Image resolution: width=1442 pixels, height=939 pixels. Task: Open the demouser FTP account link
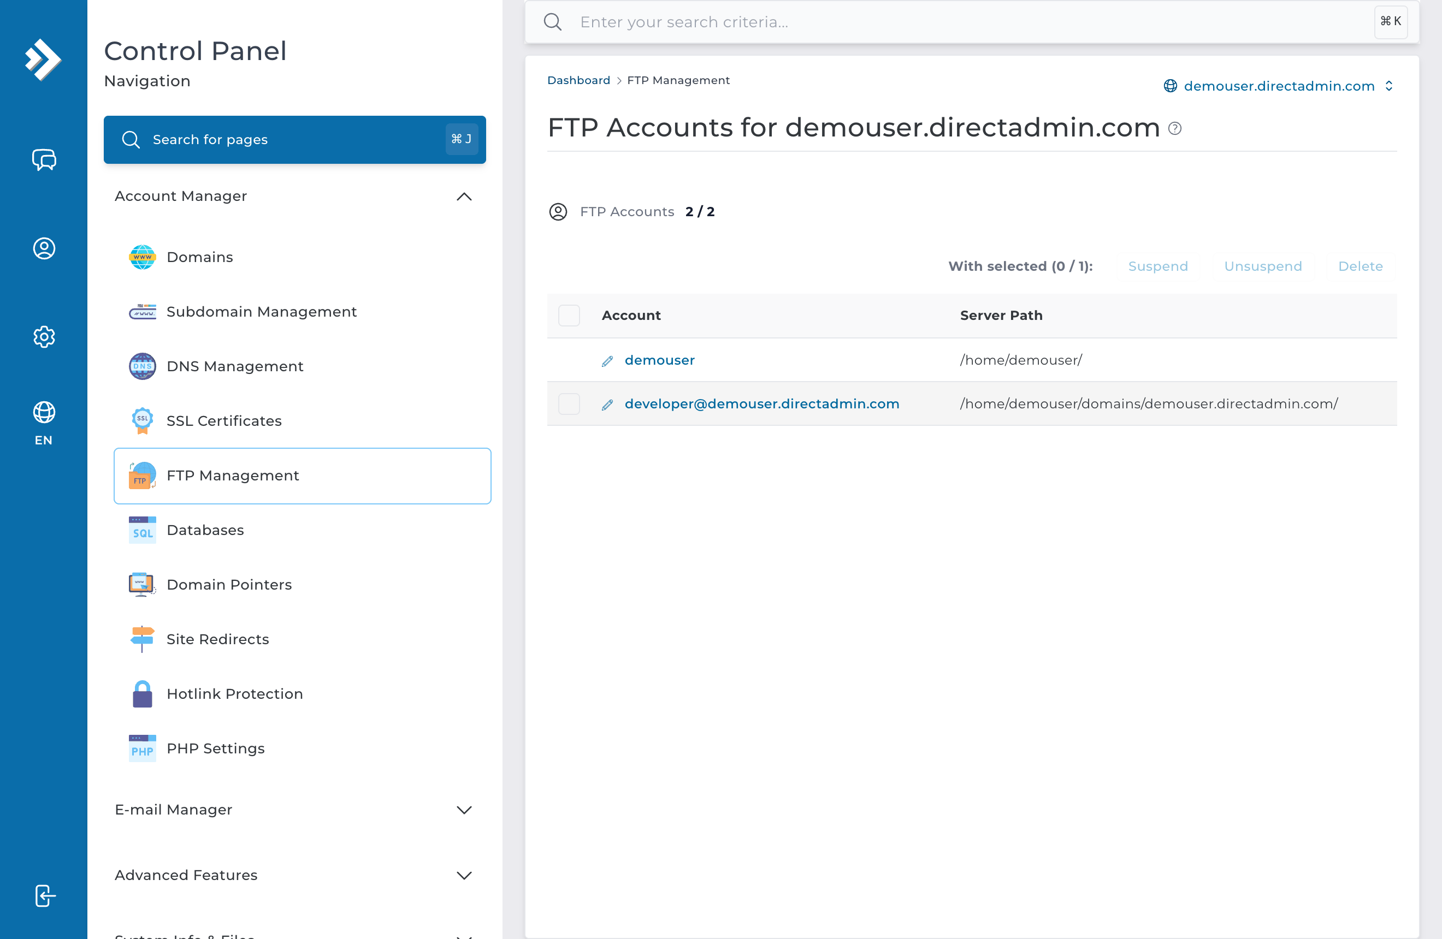tap(659, 360)
